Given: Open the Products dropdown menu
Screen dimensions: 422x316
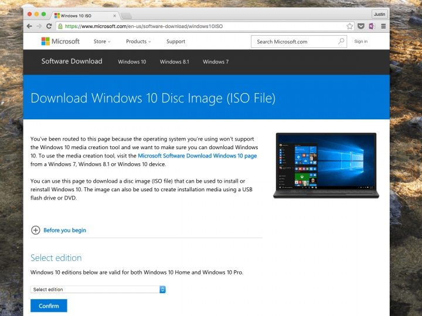Looking at the screenshot, I should [138, 42].
